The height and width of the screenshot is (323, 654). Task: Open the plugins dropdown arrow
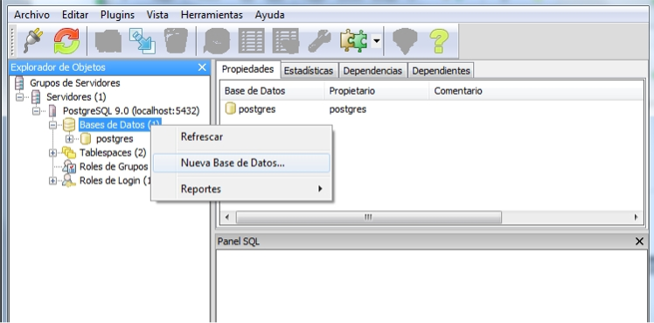(x=376, y=41)
